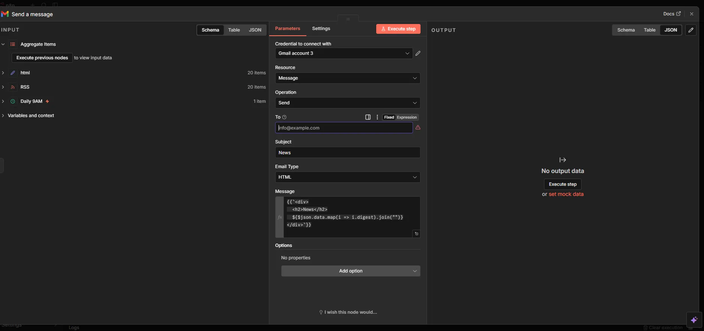The height and width of the screenshot is (331, 704).
Task: Click the No properties text
Action: pyautogui.click(x=296, y=258)
